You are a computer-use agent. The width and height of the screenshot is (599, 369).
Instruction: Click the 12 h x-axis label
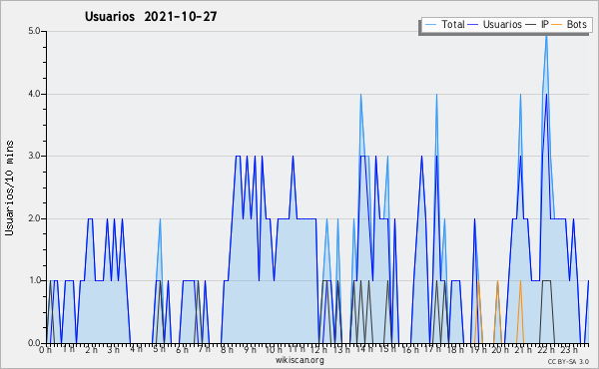click(x=318, y=350)
